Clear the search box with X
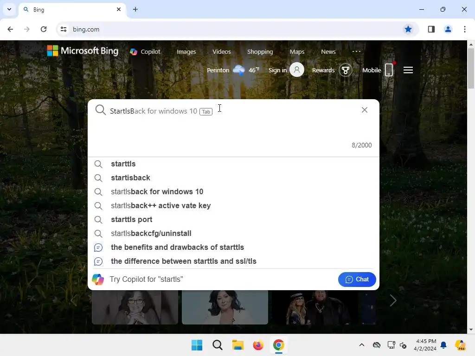The height and width of the screenshot is (356, 475). tap(365, 110)
